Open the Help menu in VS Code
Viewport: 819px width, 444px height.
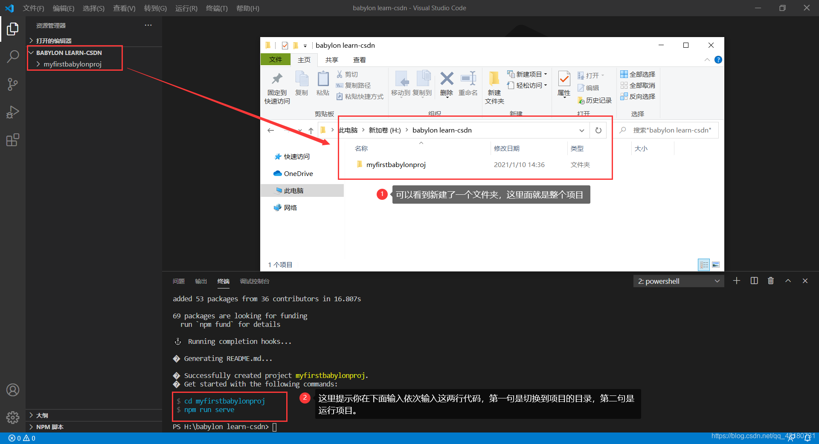248,8
